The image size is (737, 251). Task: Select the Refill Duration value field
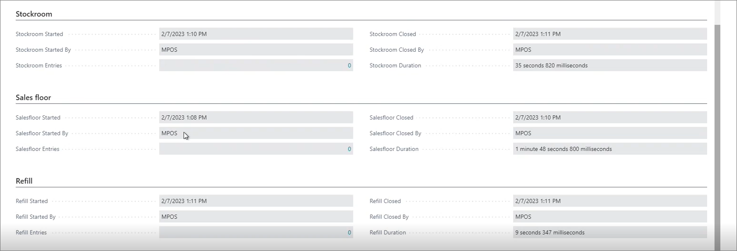[x=610, y=232]
